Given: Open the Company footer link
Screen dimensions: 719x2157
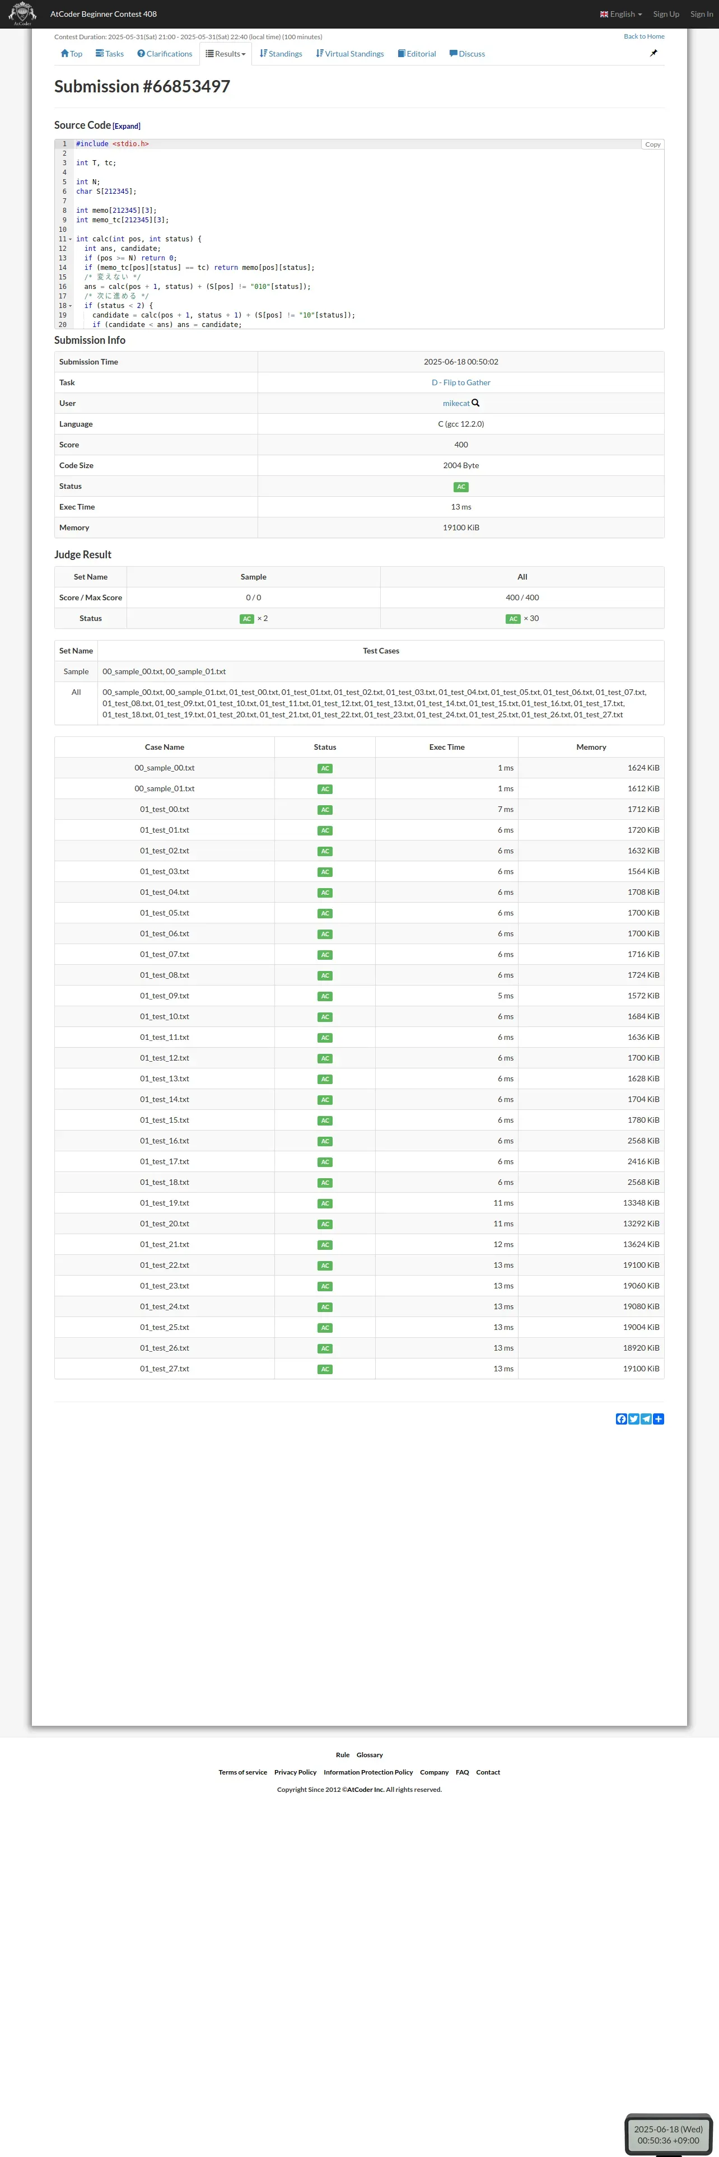Looking at the screenshot, I should pyautogui.click(x=435, y=1772).
